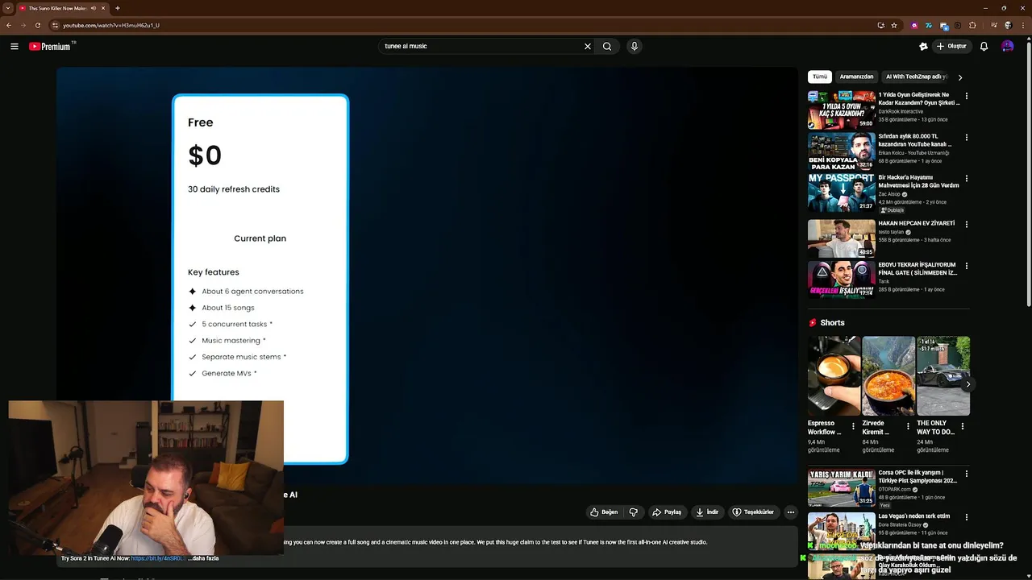This screenshot has width=1032, height=580.
Task: Go forward in browser history
Action: pos(23,25)
